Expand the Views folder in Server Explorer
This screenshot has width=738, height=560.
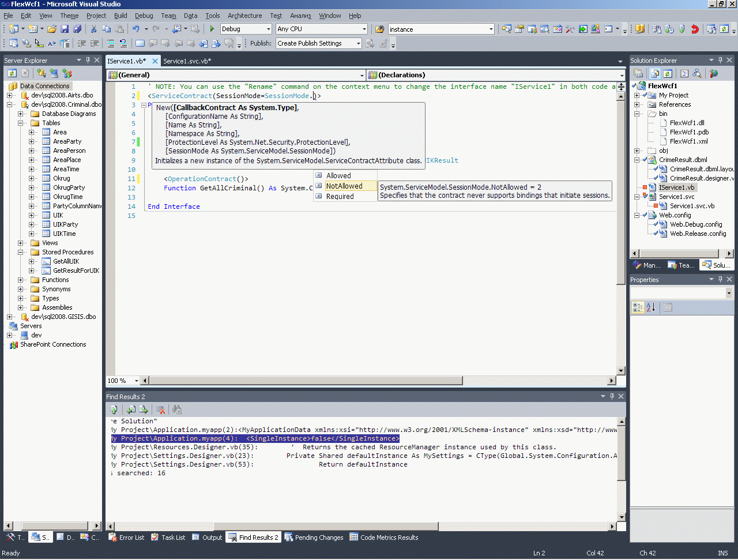pyautogui.click(x=21, y=243)
